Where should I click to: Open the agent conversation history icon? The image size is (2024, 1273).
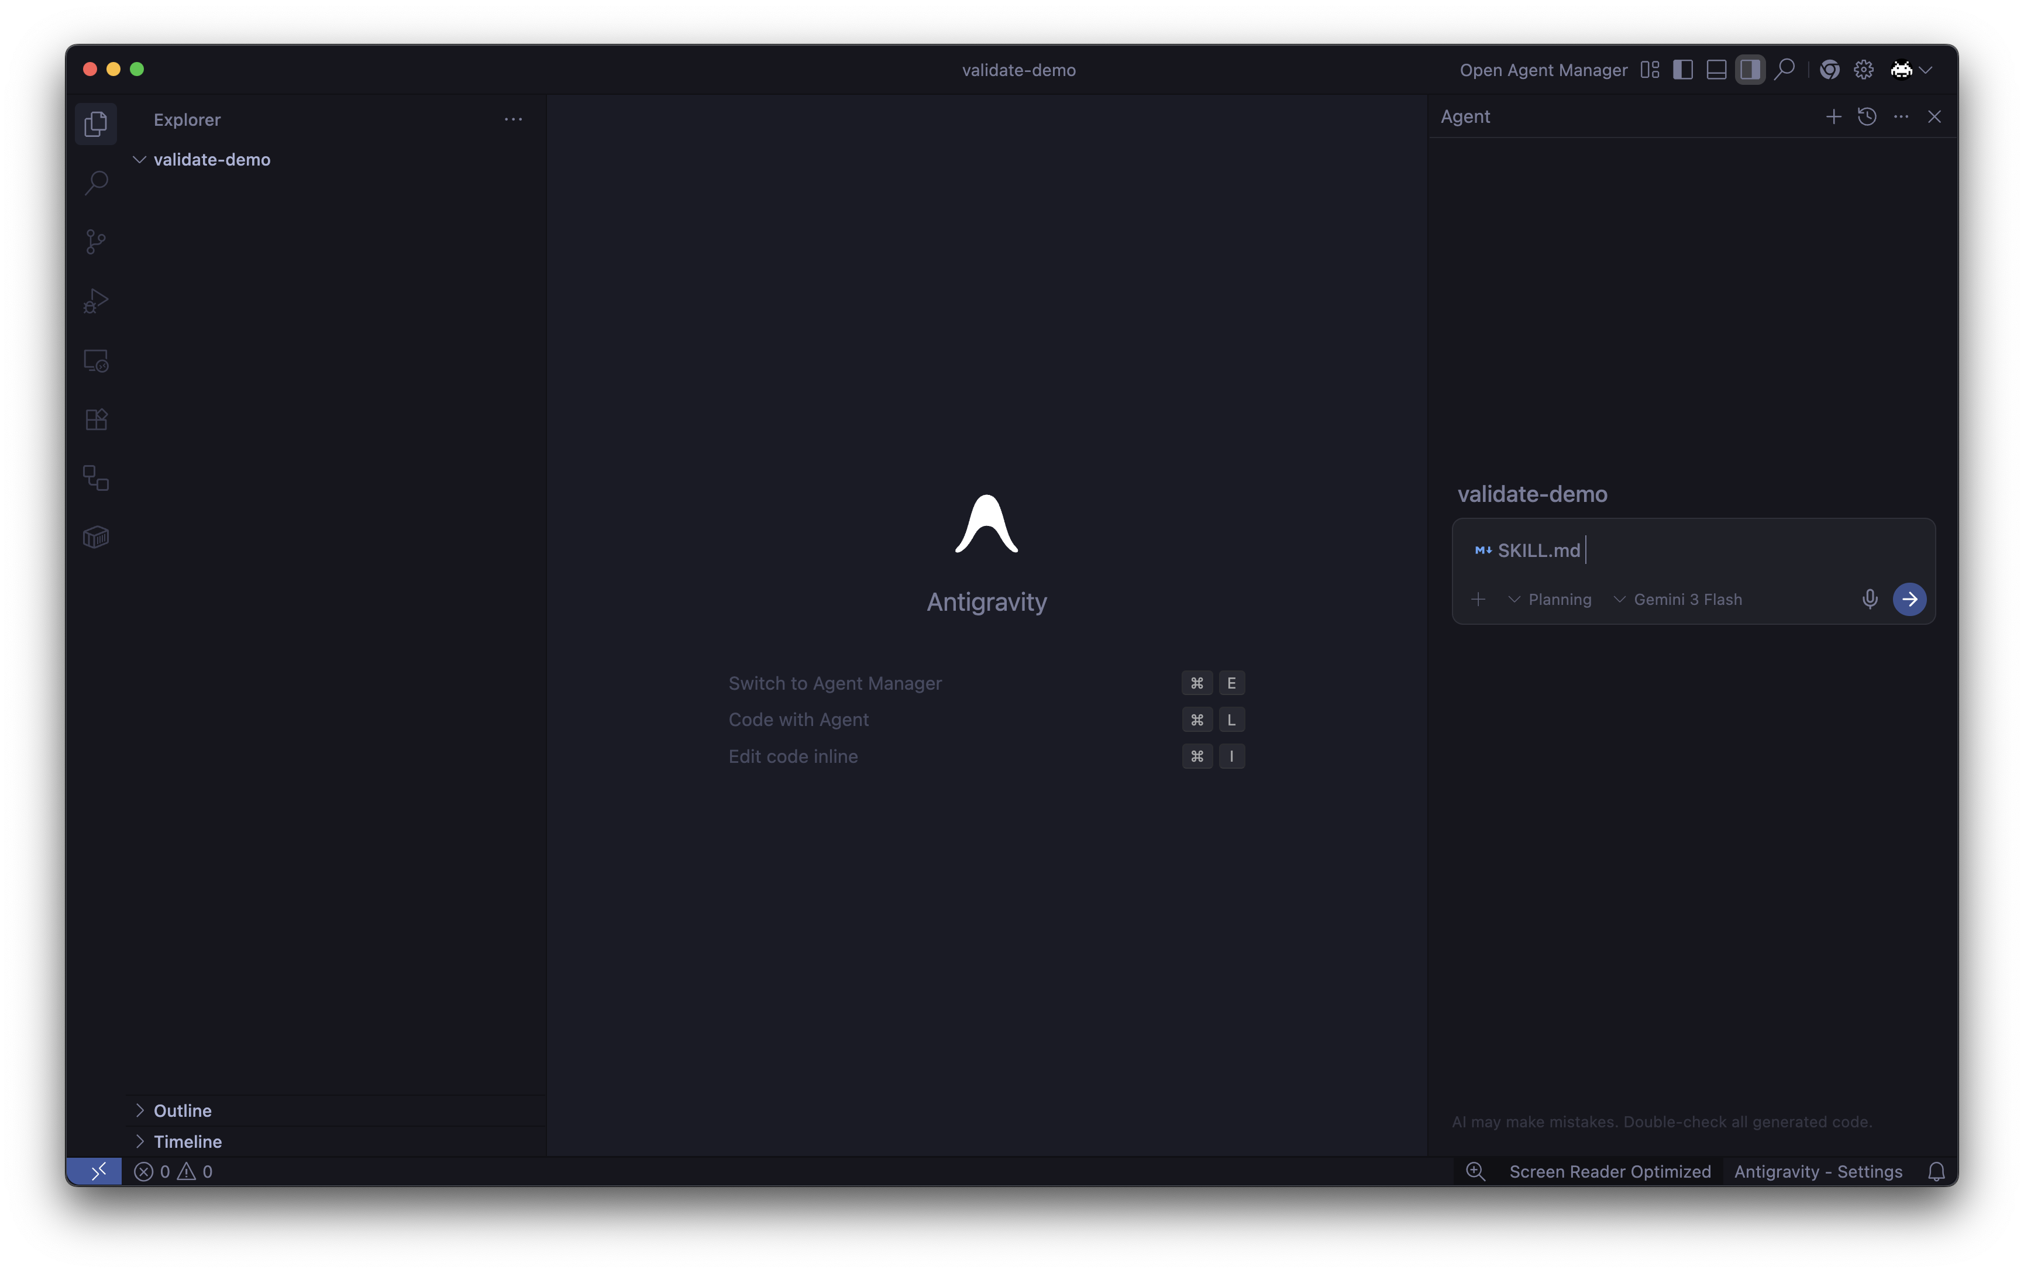[x=1867, y=117]
